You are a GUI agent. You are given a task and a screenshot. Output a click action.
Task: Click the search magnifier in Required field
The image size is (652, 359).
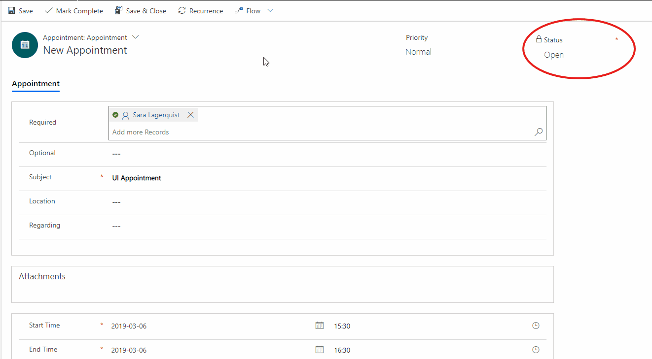tap(539, 132)
